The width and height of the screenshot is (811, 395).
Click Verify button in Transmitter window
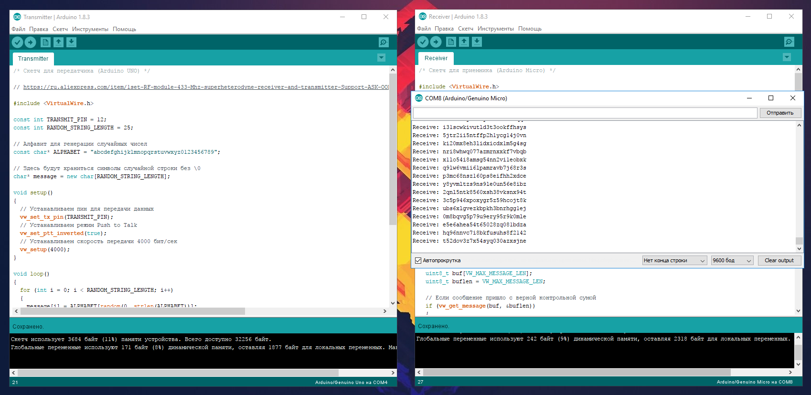17,43
